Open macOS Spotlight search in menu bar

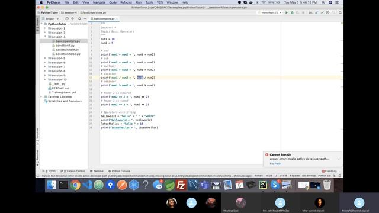click(323, 2)
